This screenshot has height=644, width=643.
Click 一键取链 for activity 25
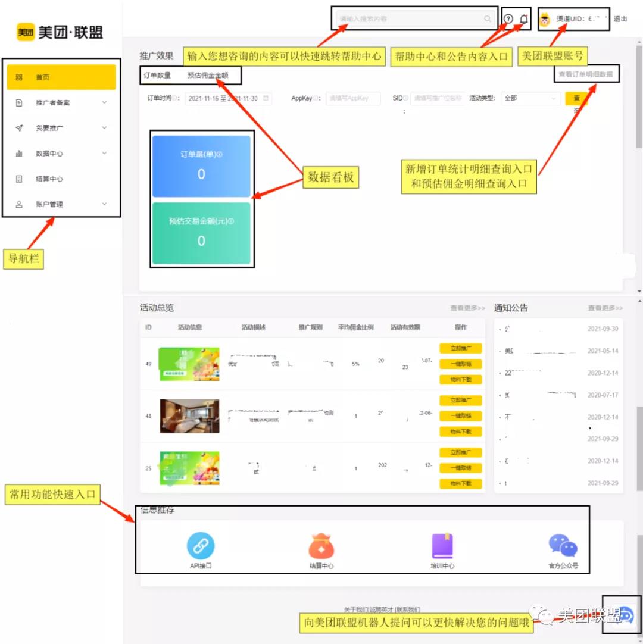(461, 468)
